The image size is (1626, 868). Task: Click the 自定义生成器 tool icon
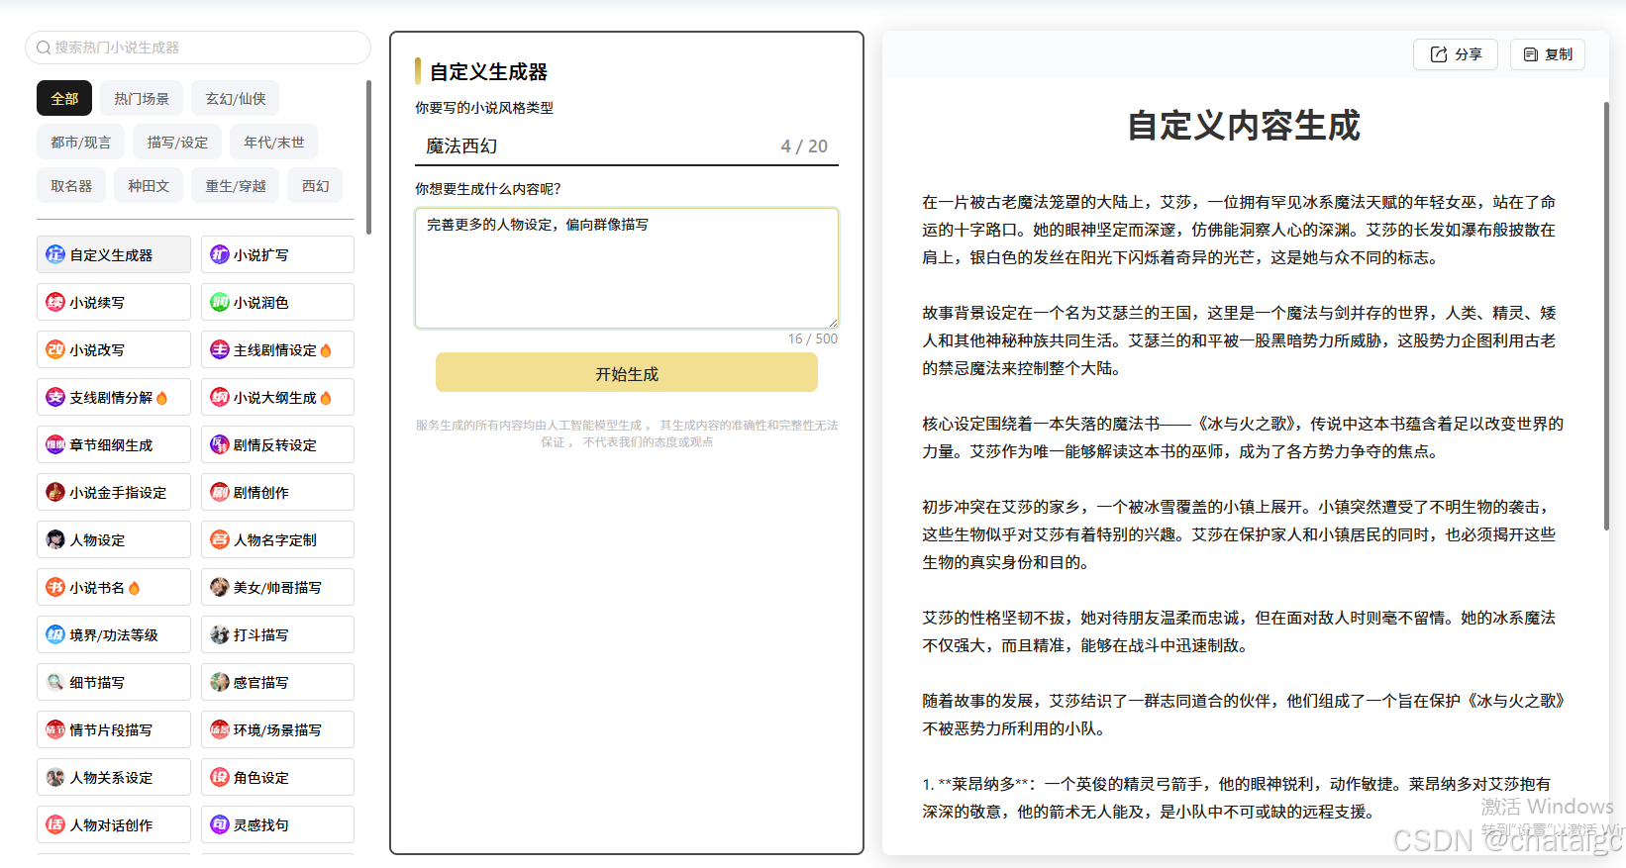pos(55,254)
